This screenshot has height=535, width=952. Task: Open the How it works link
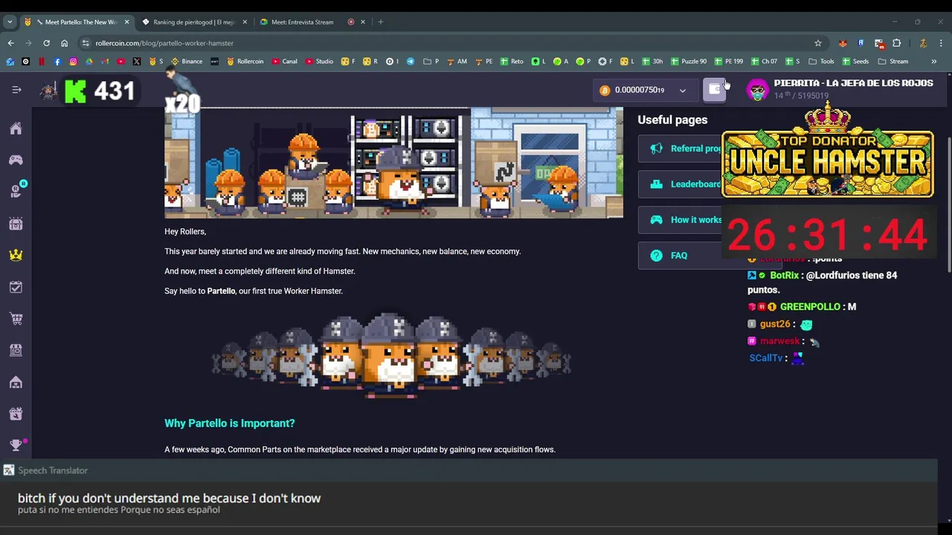(x=680, y=220)
